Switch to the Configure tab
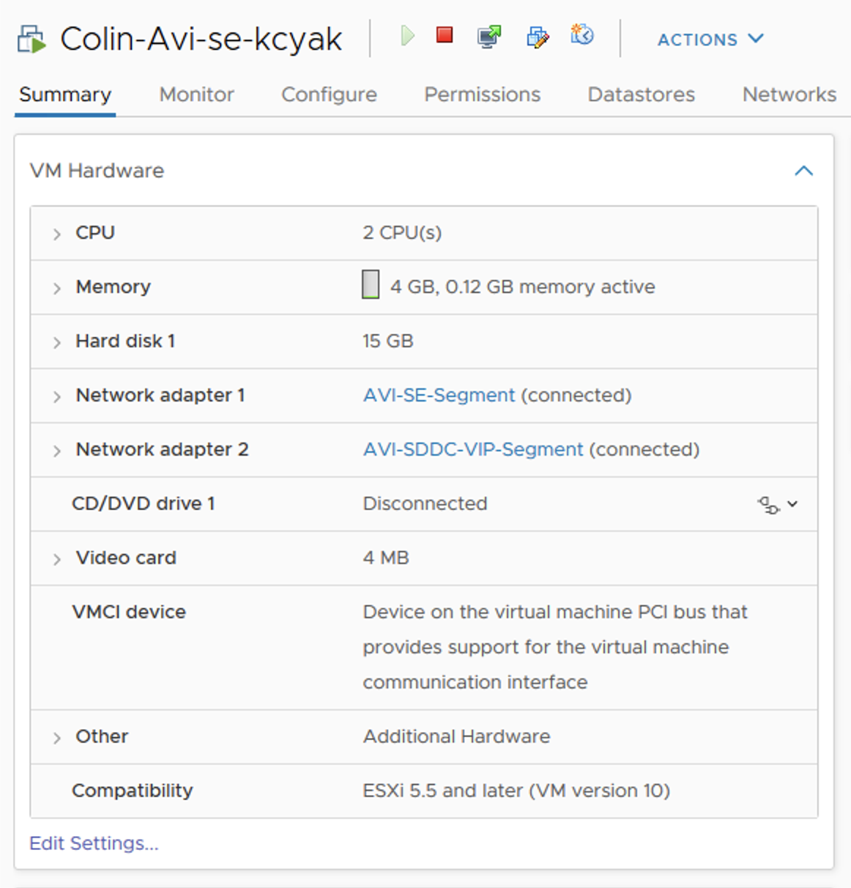This screenshot has height=888, width=851. coord(329,95)
